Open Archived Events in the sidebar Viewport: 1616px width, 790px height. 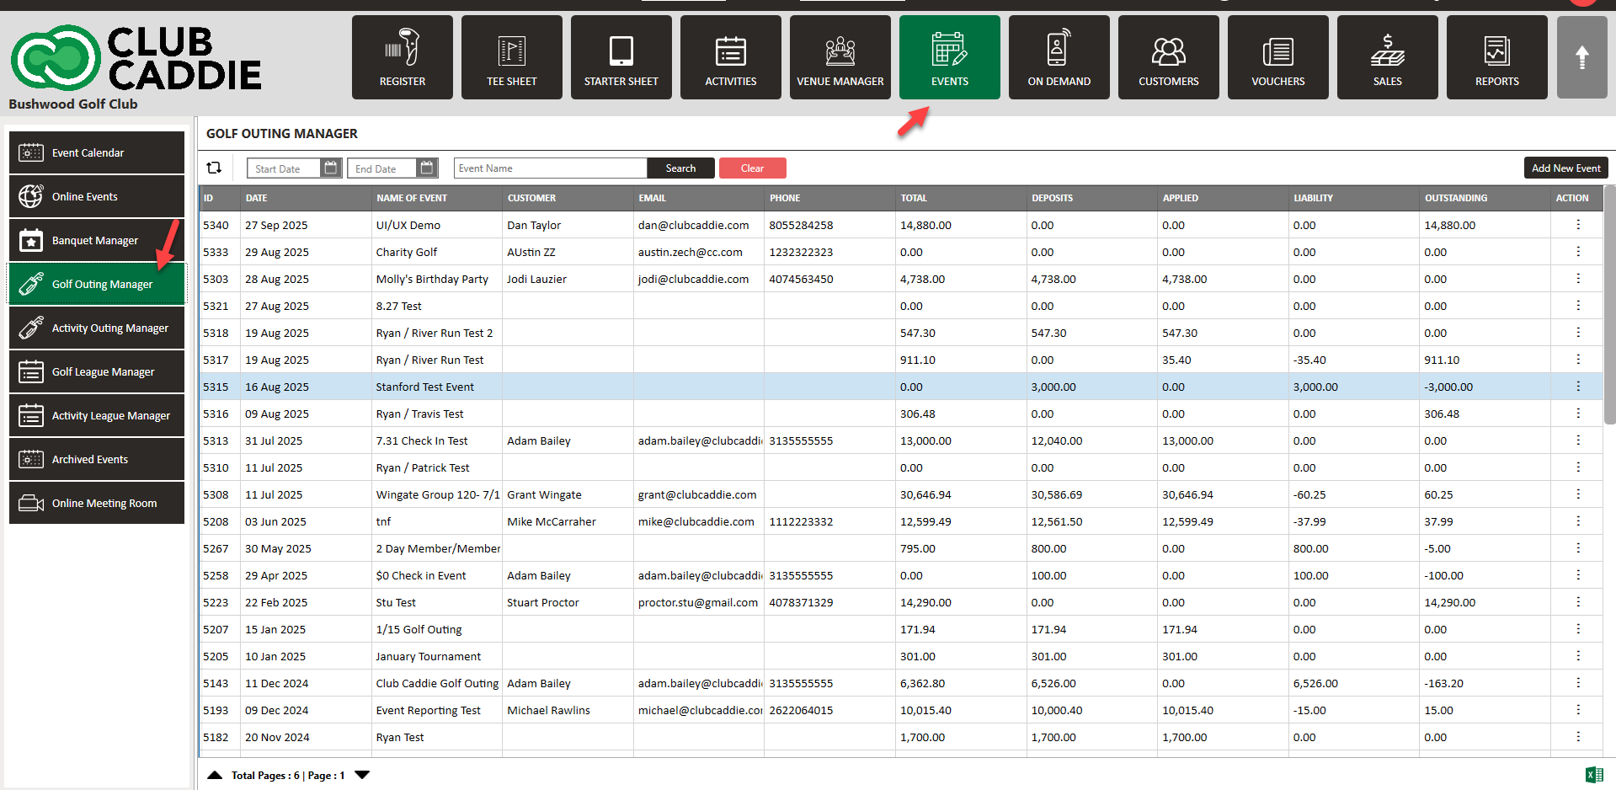[97, 460]
